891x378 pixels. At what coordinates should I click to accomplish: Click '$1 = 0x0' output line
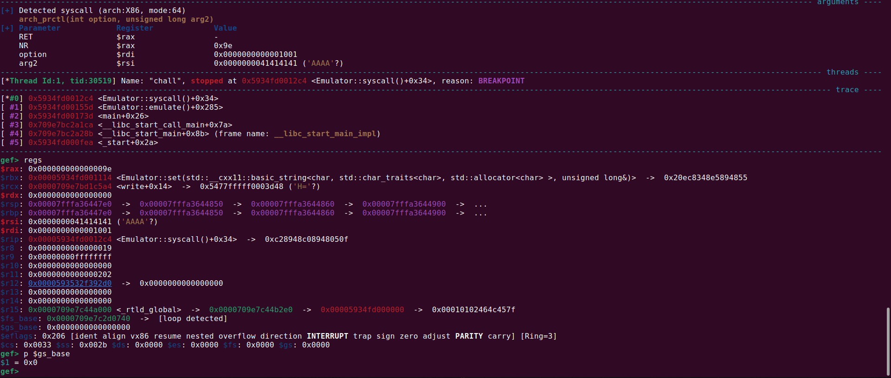pyautogui.click(x=19, y=362)
